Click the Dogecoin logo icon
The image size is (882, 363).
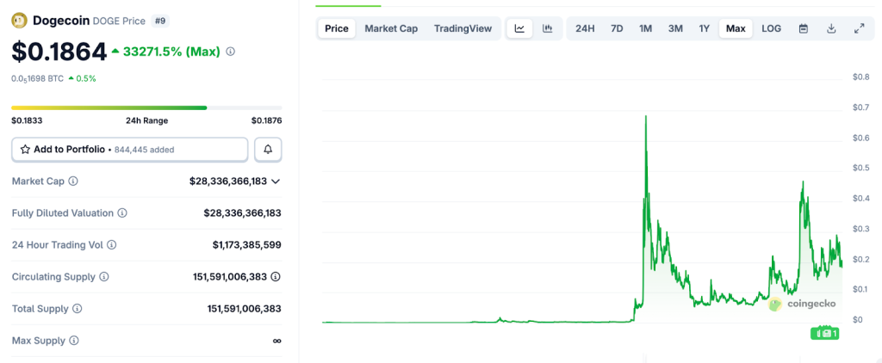[19, 20]
